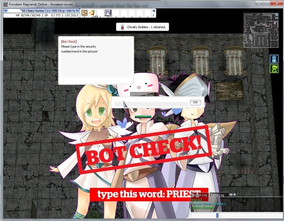The height and width of the screenshot is (221, 284).
Task: Zoom in the minimap with plus
Action: 276,15
